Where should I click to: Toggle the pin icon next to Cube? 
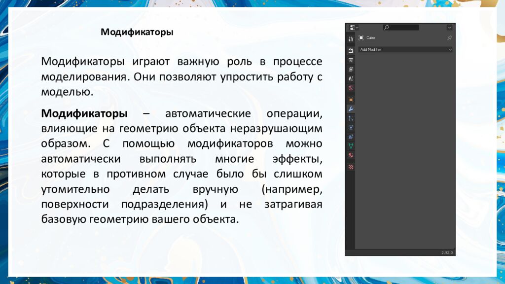tap(449, 38)
